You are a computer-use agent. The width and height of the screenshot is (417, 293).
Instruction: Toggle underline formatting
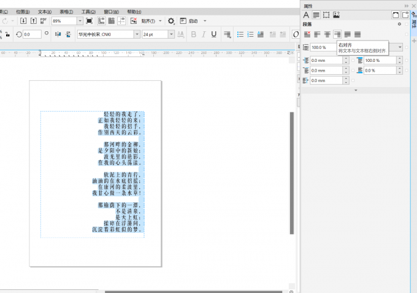click(x=213, y=34)
